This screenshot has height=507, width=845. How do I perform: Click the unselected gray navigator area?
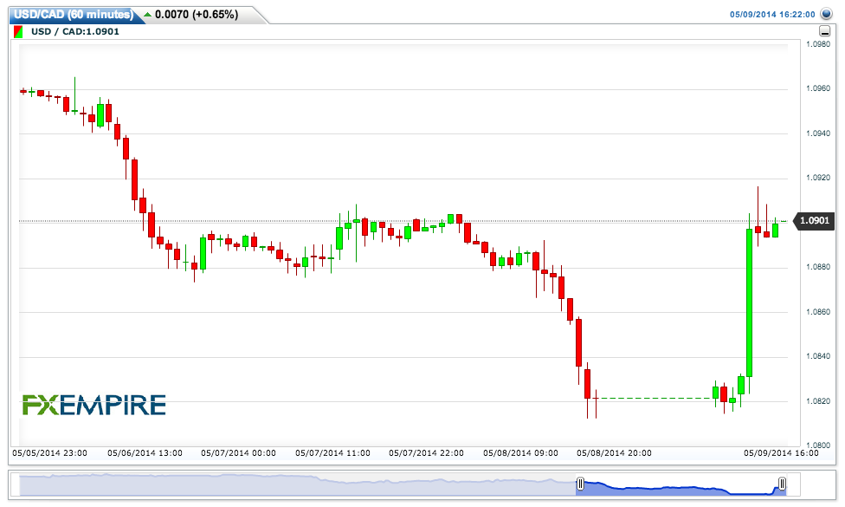[298, 485]
